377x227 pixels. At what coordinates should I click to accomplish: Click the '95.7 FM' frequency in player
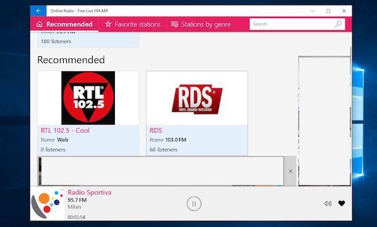[x=77, y=200]
